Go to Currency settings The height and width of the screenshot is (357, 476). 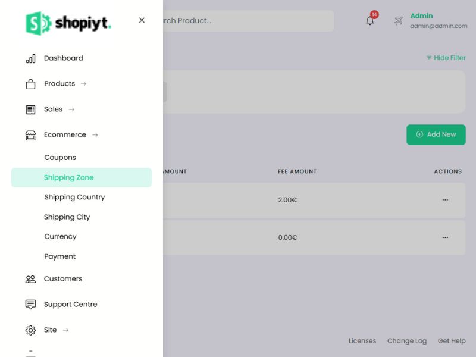(x=61, y=236)
